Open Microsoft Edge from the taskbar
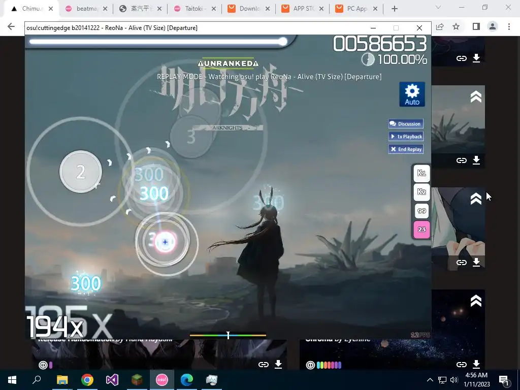The height and width of the screenshot is (390, 520). point(187,380)
